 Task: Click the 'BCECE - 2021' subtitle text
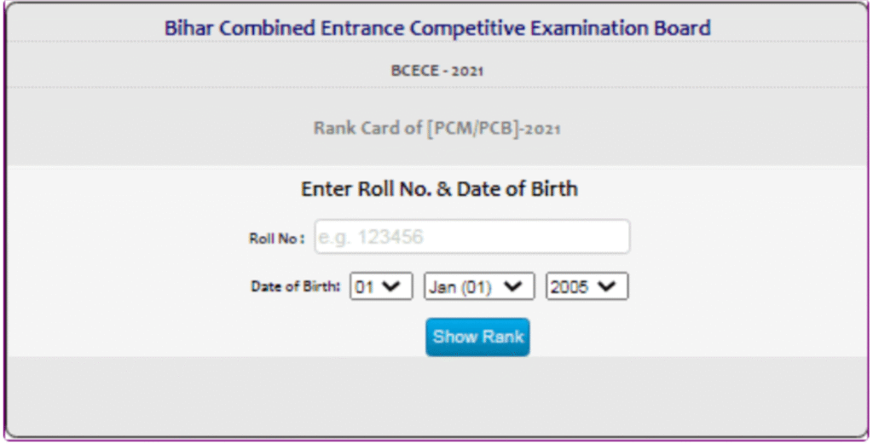click(437, 71)
